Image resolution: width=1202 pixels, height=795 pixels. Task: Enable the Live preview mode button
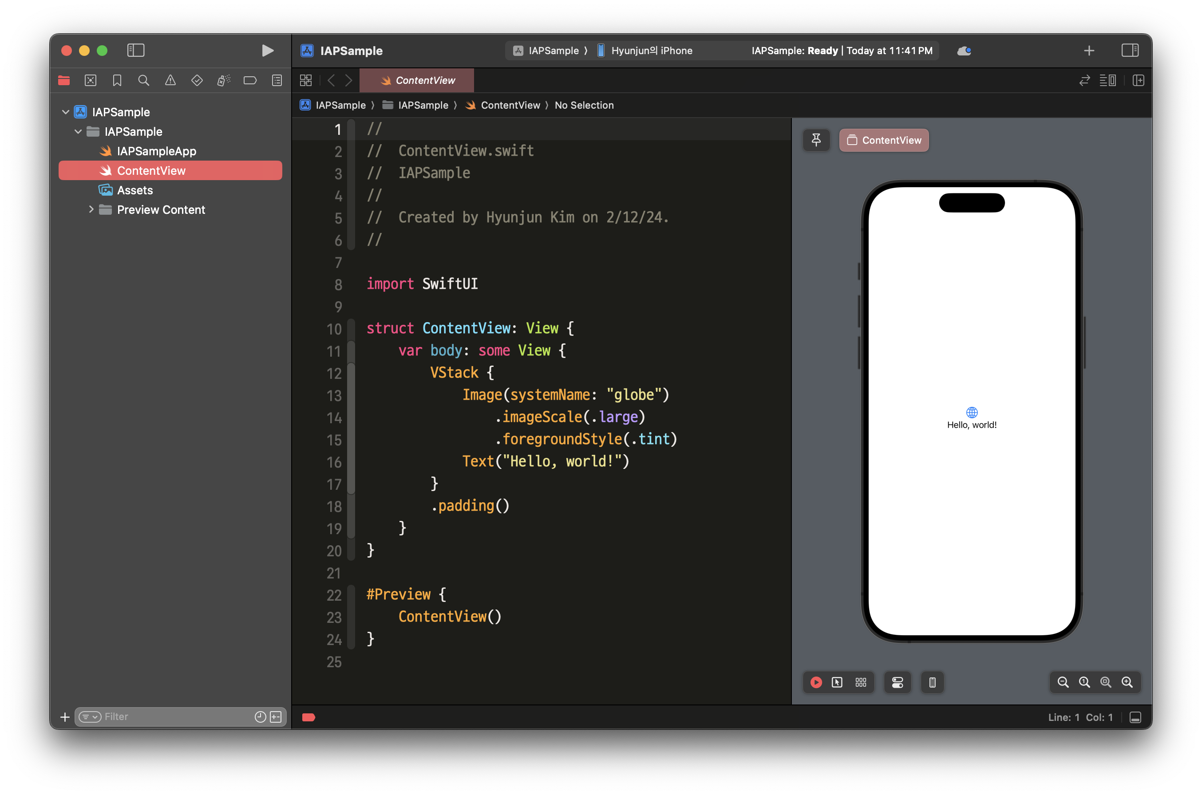[816, 682]
